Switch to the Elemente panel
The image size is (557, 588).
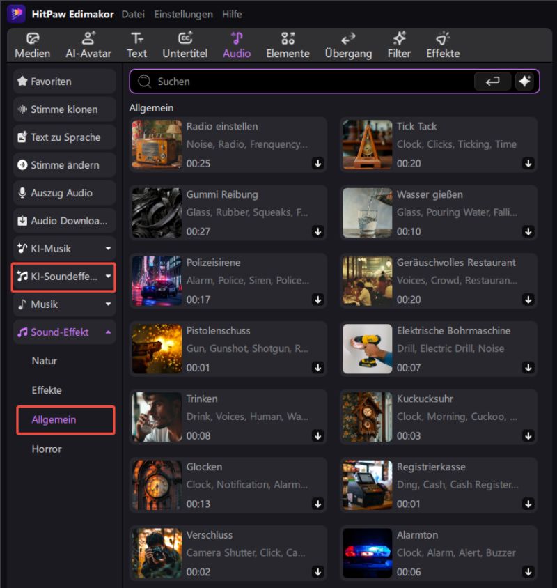coord(288,44)
